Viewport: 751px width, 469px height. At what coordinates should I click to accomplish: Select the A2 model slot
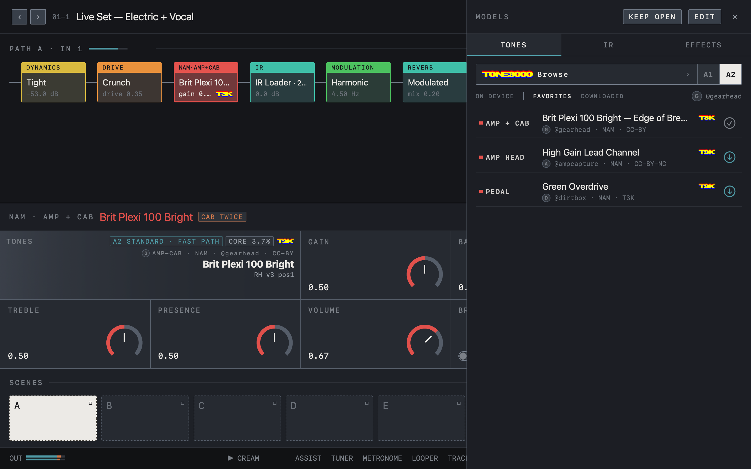click(730, 74)
